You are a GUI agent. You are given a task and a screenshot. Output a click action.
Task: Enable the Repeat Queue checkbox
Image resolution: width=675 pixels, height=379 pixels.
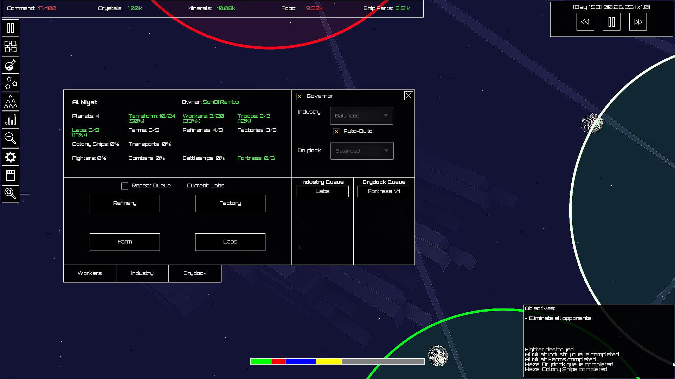125,186
